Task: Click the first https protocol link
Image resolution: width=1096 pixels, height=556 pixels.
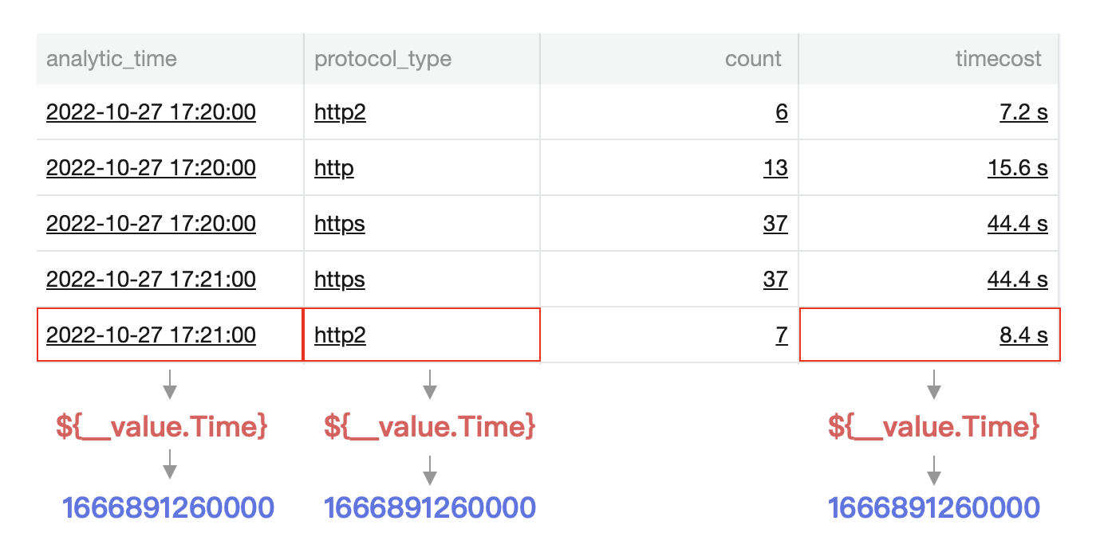Action: tap(340, 224)
